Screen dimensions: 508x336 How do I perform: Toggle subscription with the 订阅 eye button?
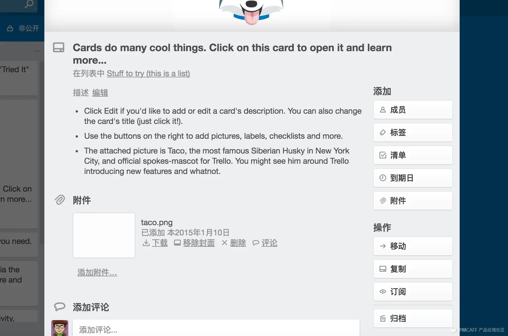(x=413, y=292)
